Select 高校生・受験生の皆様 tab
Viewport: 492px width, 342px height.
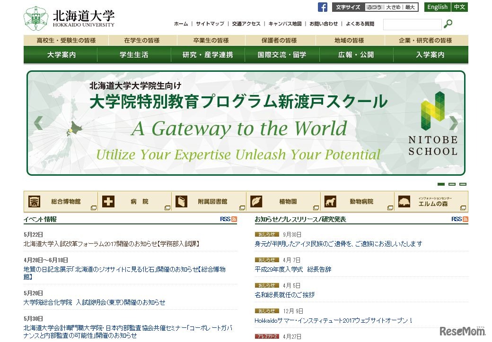pos(66,41)
